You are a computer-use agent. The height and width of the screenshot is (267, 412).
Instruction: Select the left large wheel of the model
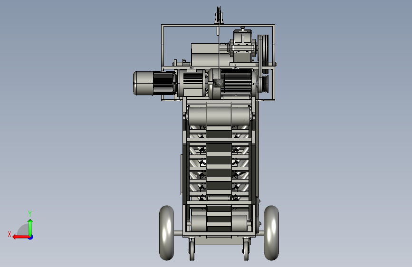pyautogui.click(x=167, y=233)
